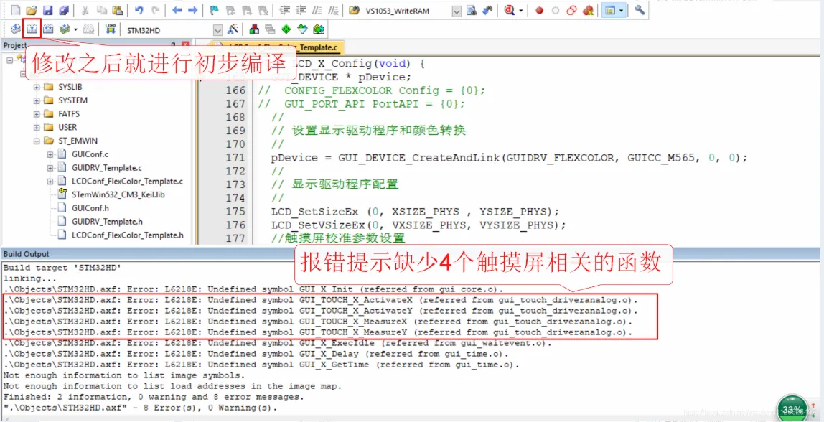
Task: Click the GUI_X_ExecIdle error line
Action: (x=278, y=343)
